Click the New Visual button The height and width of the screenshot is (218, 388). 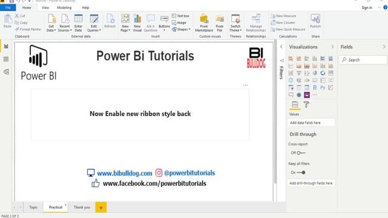pos(137,23)
